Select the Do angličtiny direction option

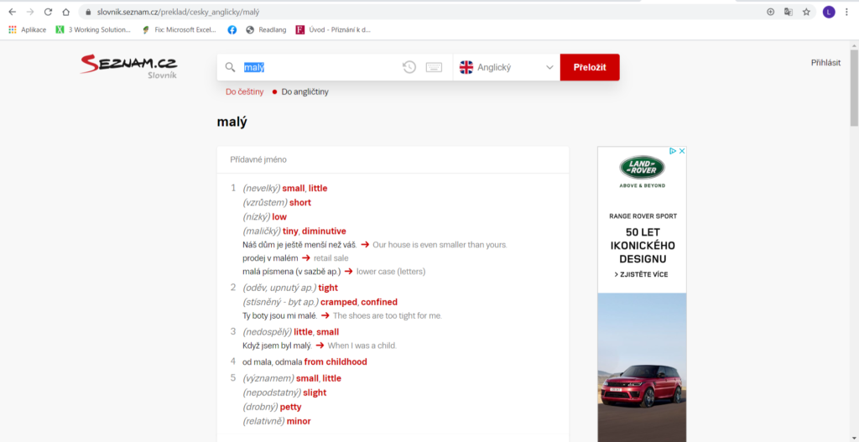[x=305, y=91]
